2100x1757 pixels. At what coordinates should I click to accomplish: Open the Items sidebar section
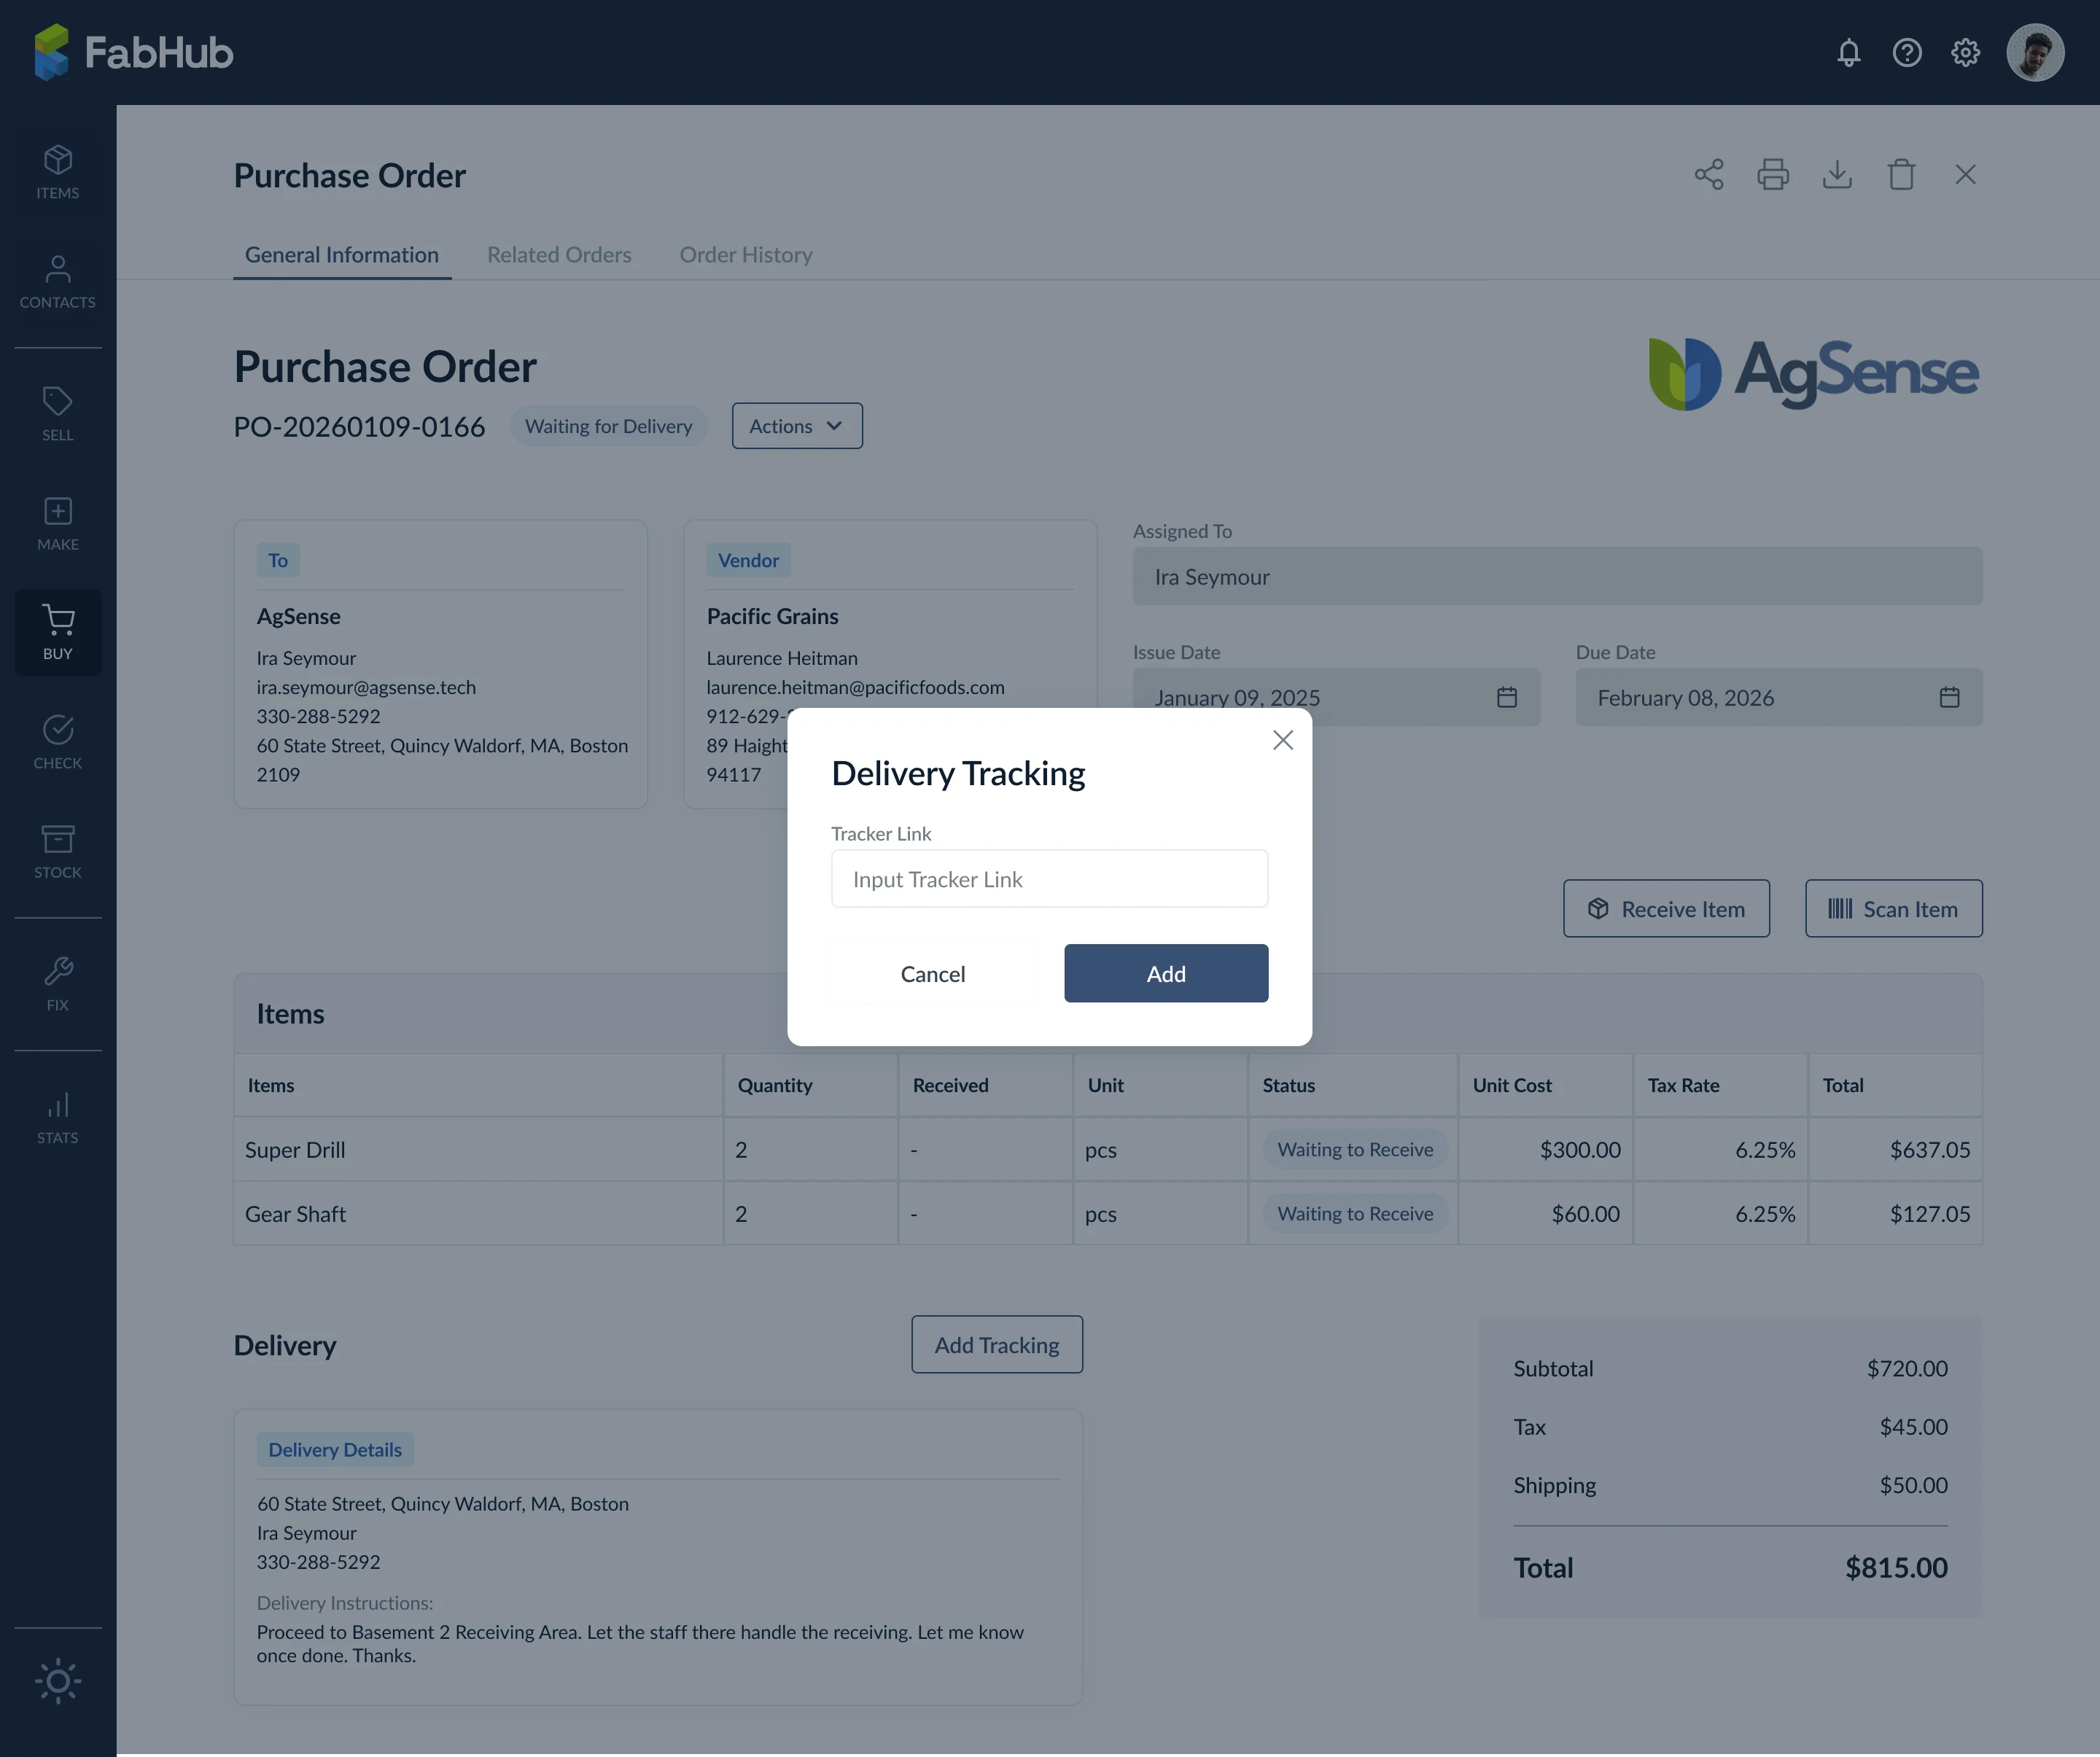click(58, 172)
